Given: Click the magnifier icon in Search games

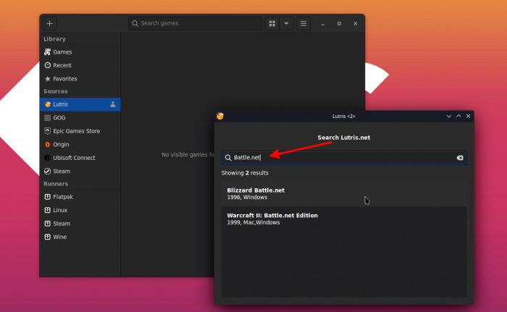Looking at the screenshot, I should click(135, 23).
